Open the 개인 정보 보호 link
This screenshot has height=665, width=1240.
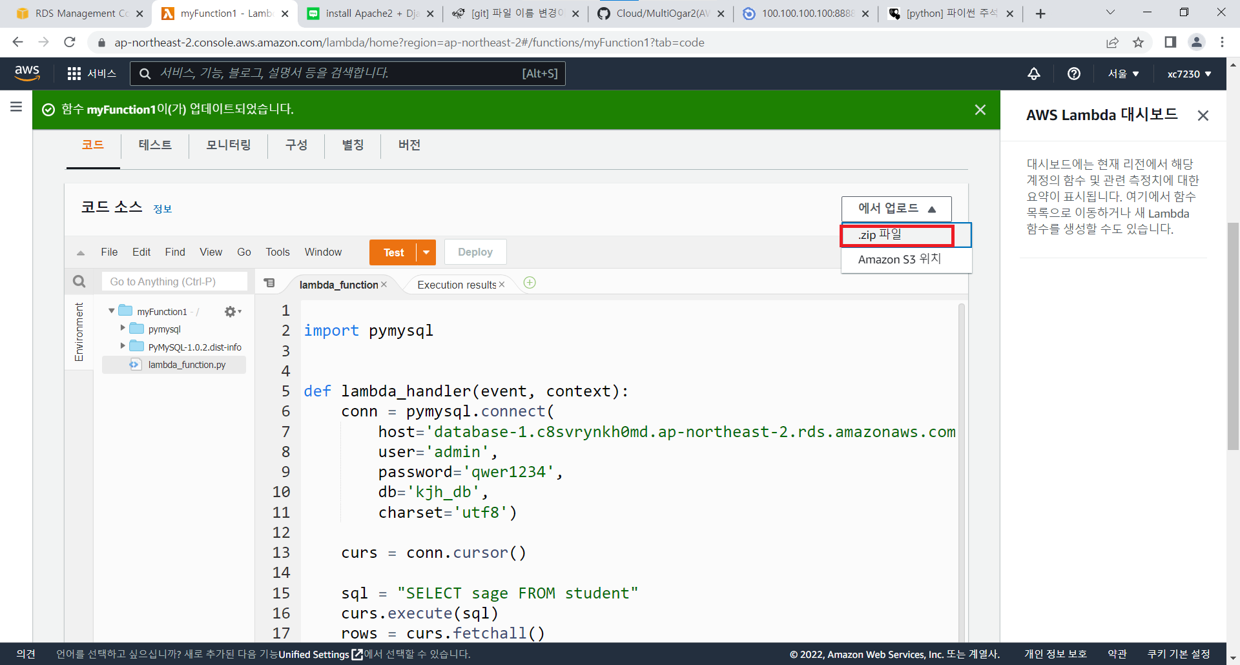pos(1055,654)
